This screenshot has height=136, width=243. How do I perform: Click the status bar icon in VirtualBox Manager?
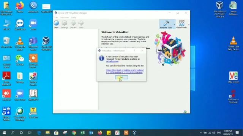(x=185, y=111)
